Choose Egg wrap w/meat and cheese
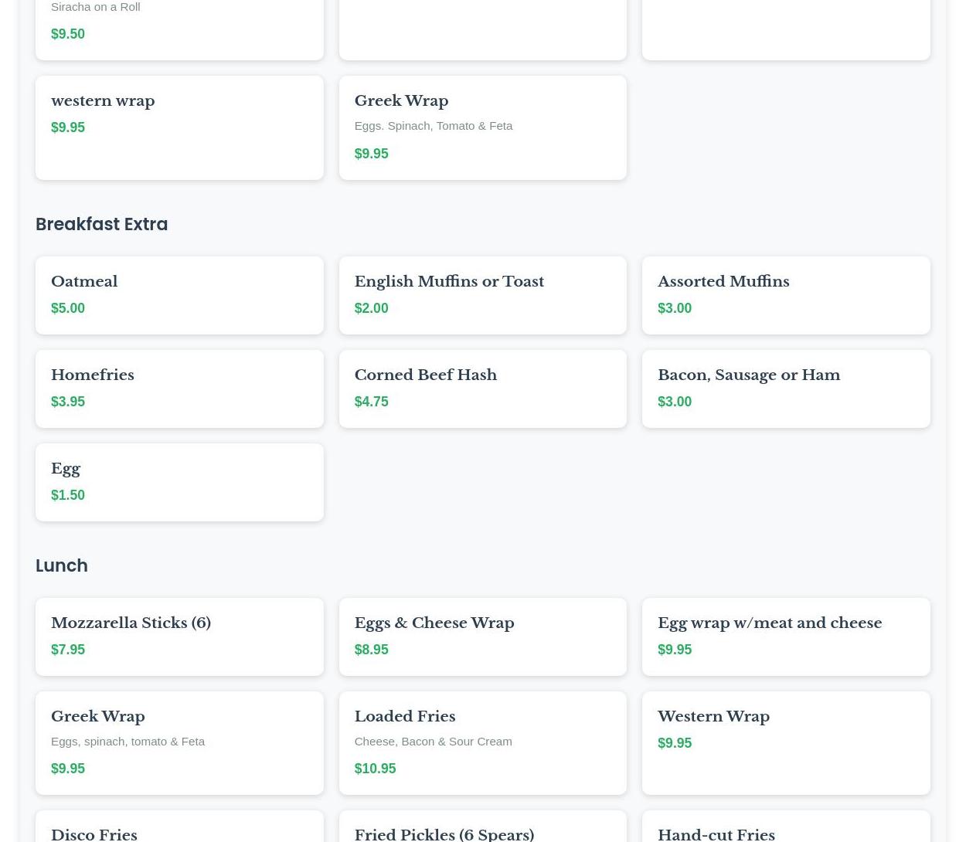 [786, 637]
